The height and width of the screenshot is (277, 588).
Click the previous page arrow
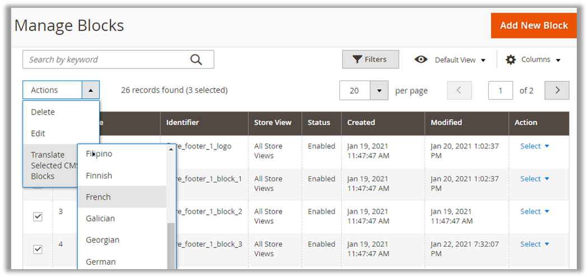point(459,91)
